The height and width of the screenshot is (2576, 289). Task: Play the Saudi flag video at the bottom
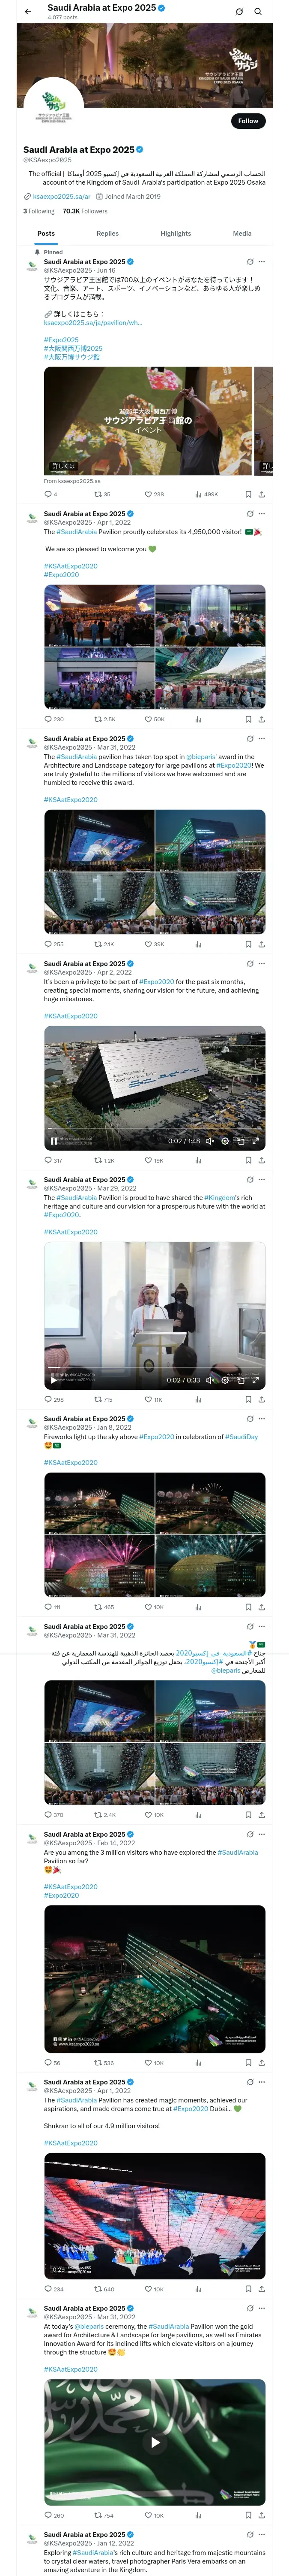click(155, 2443)
